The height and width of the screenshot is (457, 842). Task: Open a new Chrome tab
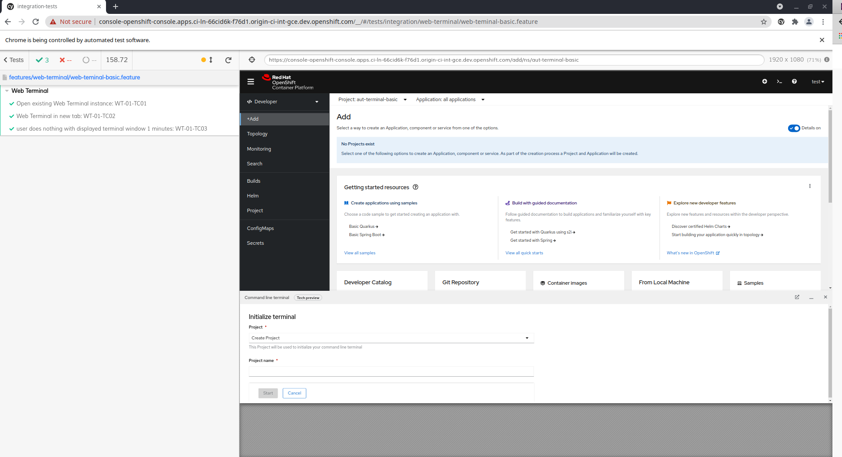point(116,7)
